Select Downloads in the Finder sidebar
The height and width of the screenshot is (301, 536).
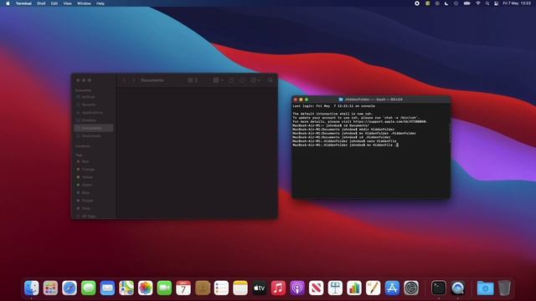94,135
